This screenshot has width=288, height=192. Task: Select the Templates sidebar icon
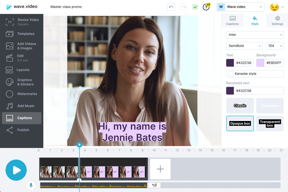click(x=21, y=34)
